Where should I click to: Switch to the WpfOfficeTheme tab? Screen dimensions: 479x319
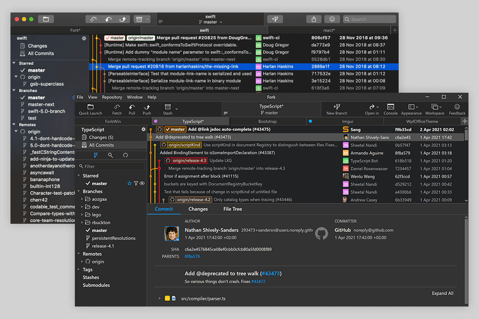click(422, 121)
